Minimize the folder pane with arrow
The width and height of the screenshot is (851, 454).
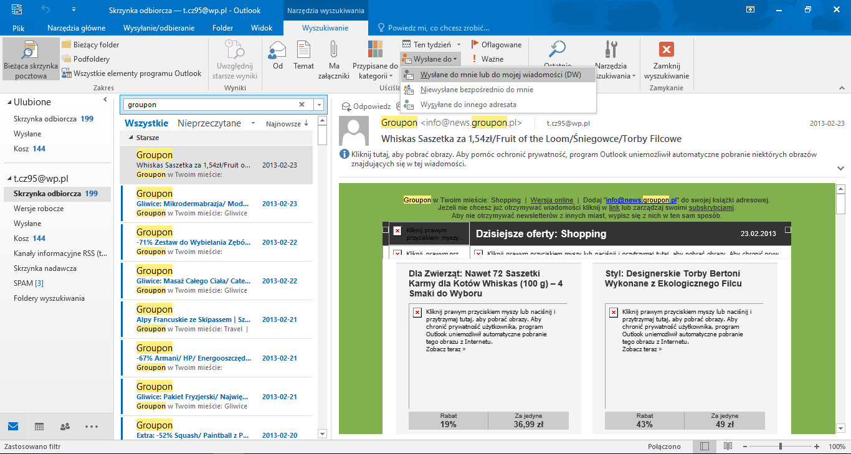[105, 100]
